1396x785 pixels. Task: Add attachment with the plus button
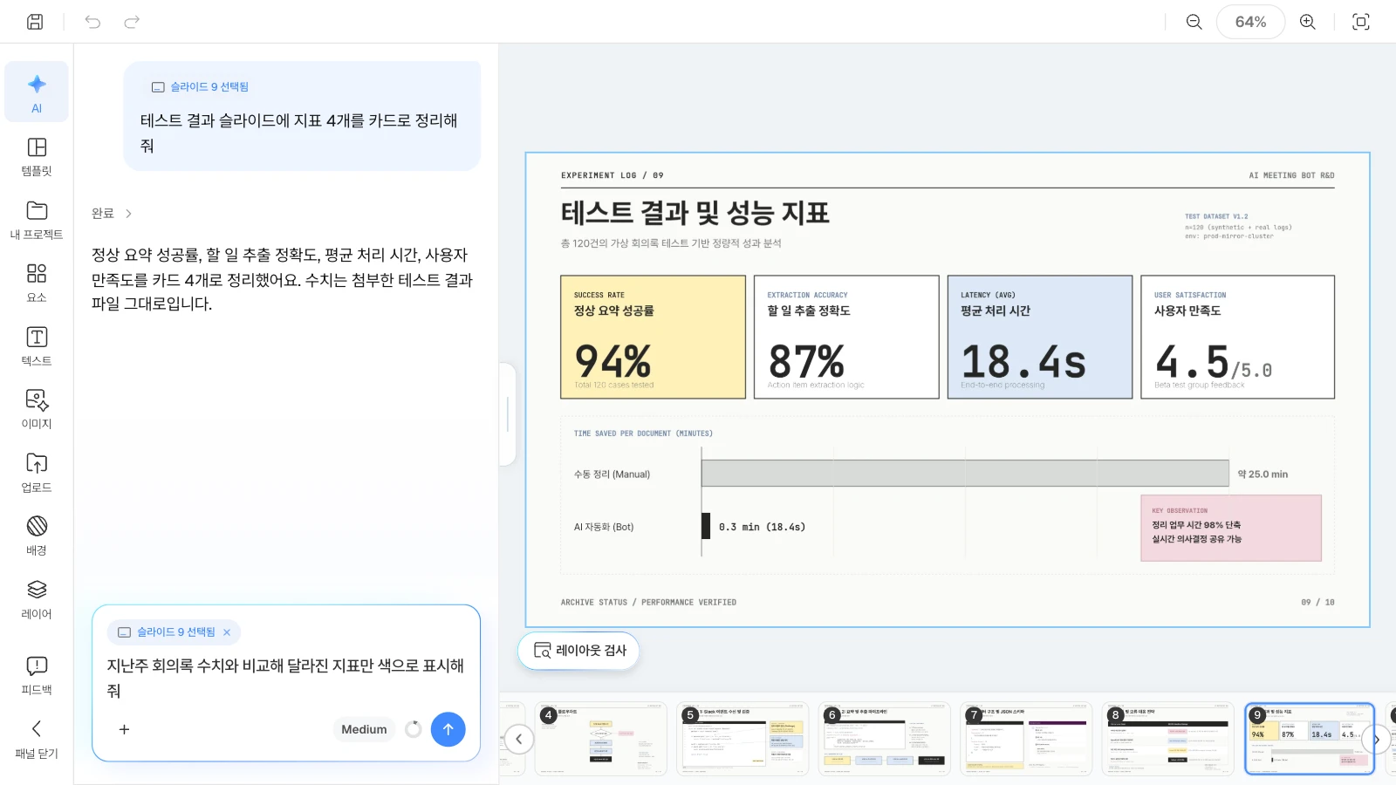(x=124, y=729)
